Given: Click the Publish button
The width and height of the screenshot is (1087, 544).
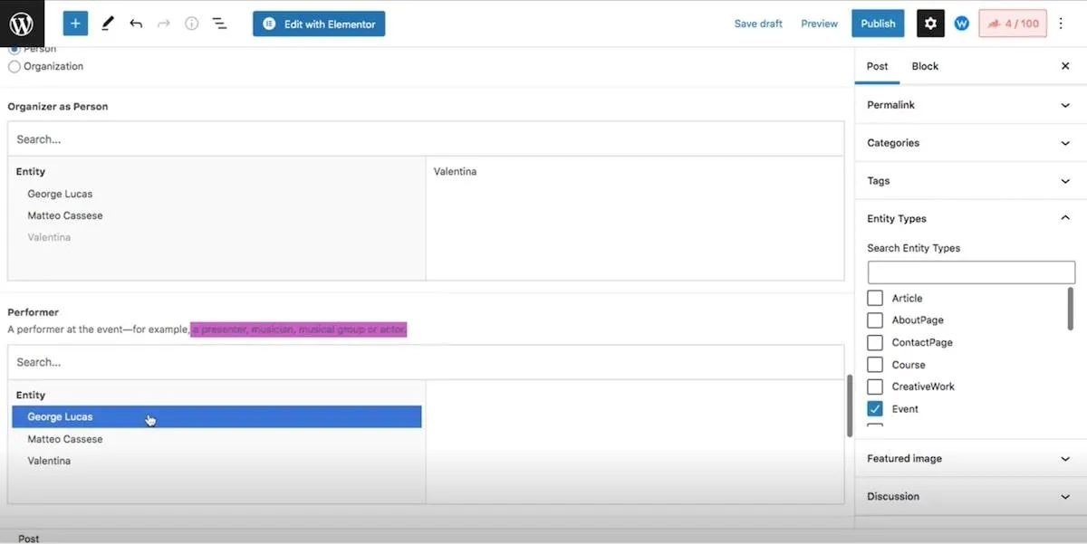Looking at the screenshot, I should 878,24.
